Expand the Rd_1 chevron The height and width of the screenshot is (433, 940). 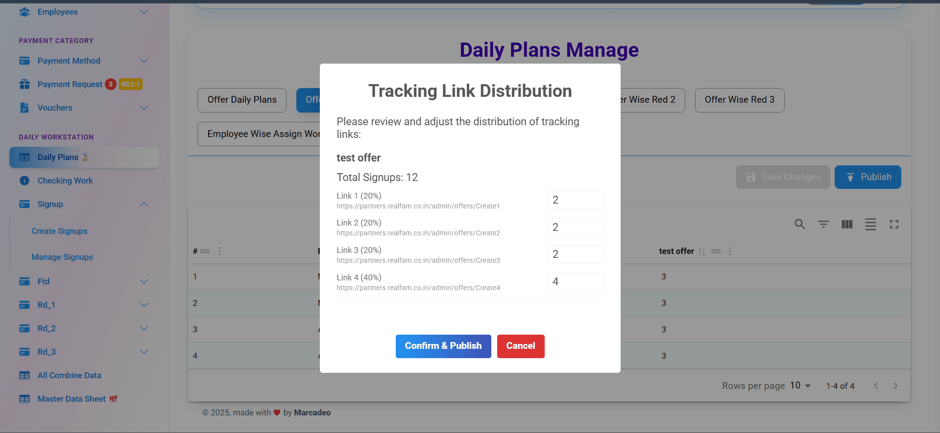tap(144, 305)
